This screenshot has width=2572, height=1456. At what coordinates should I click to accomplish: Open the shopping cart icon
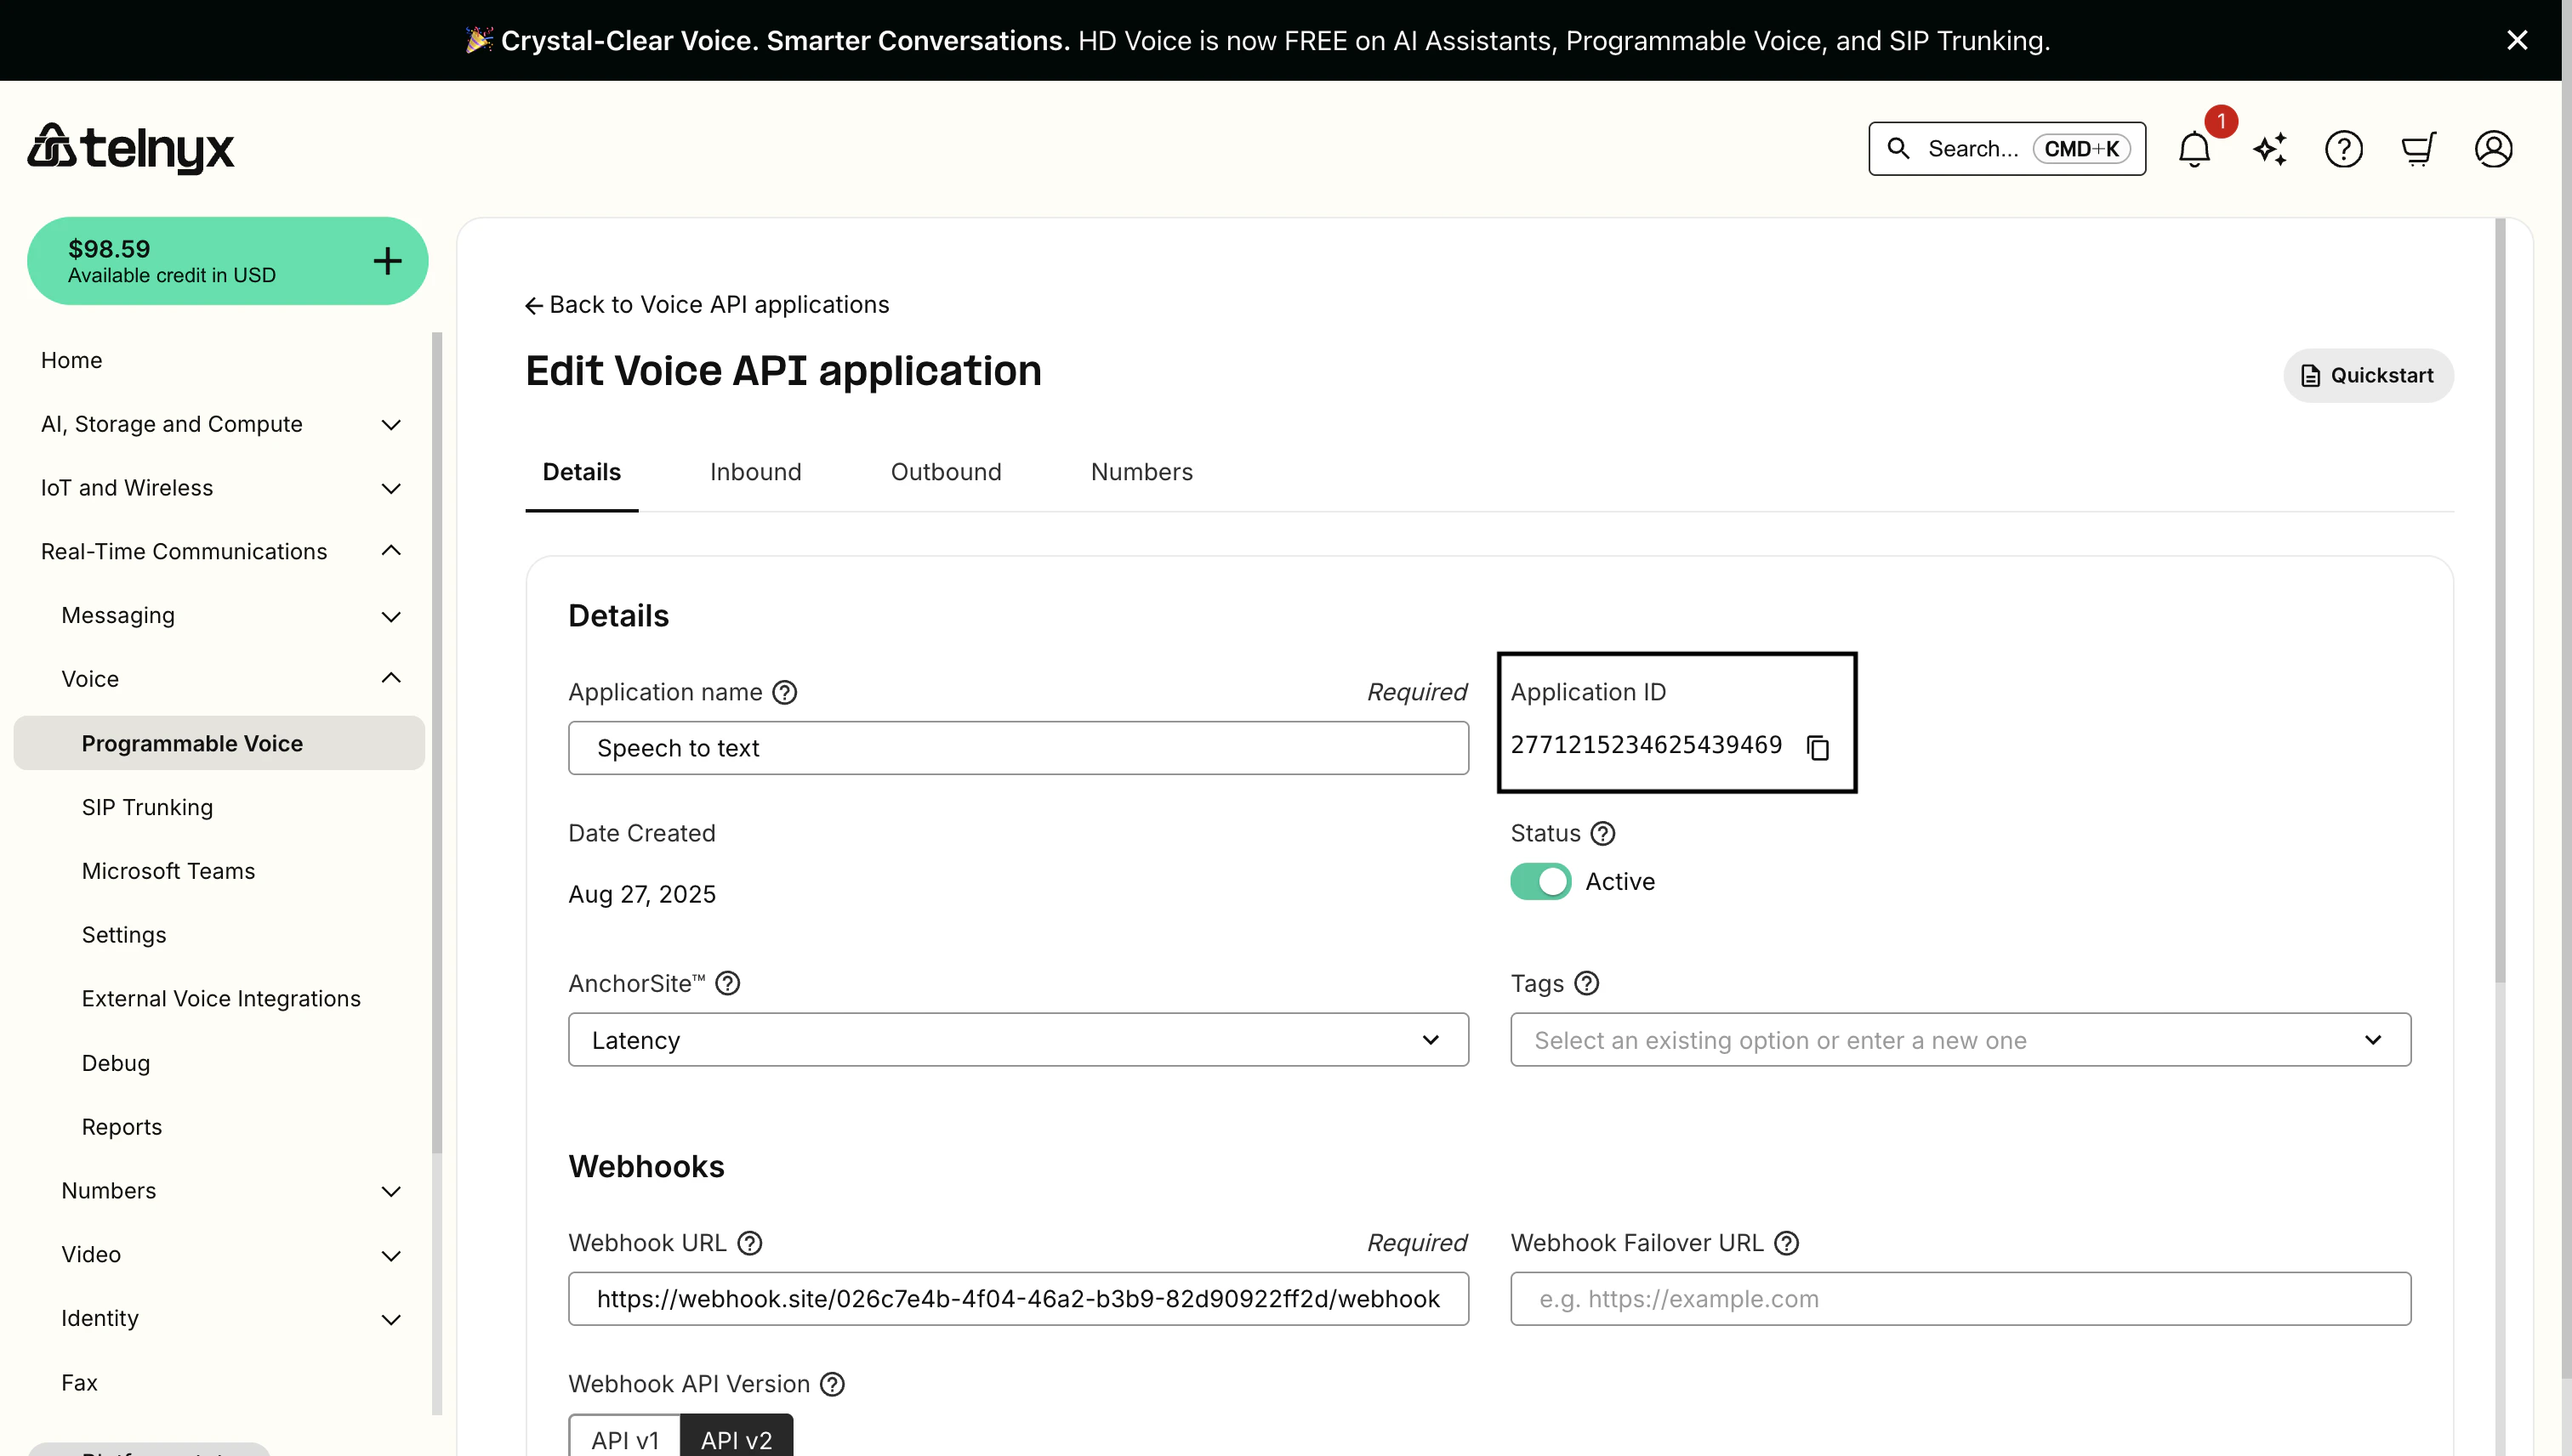[2418, 148]
